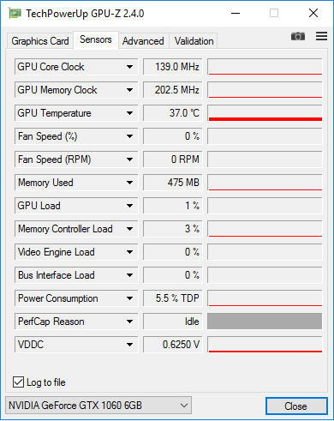Click the gray PerfCap Reason indicator bar
The width and height of the screenshot is (334, 421).
click(265, 322)
